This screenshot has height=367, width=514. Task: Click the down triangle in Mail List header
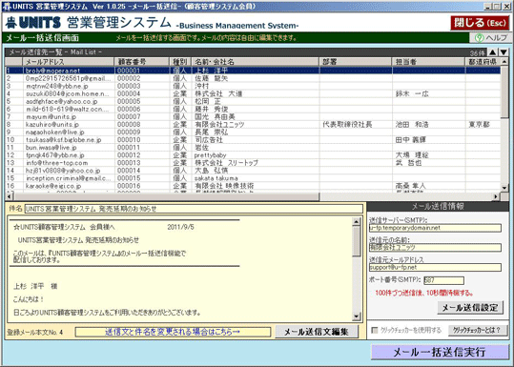coord(504,52)
